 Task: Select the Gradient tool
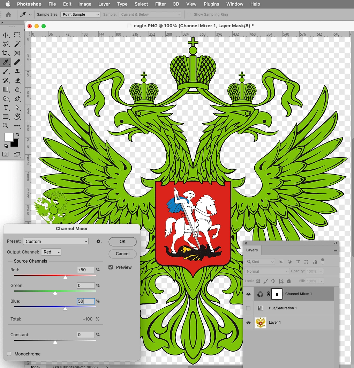[6, 89]
